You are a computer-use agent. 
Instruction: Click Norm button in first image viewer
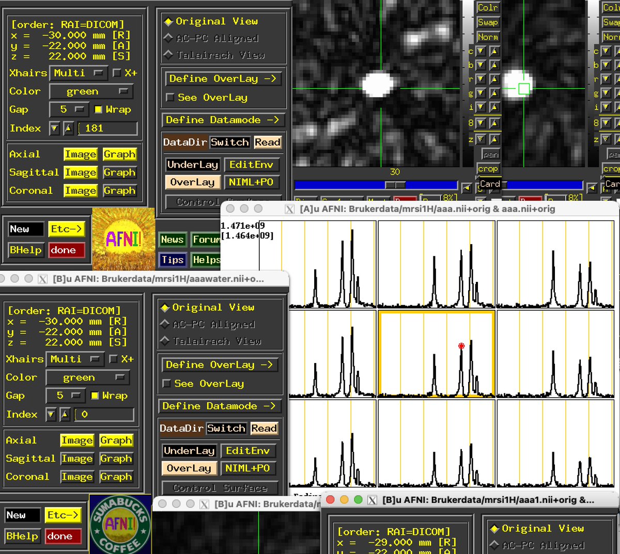click(487, 37)
